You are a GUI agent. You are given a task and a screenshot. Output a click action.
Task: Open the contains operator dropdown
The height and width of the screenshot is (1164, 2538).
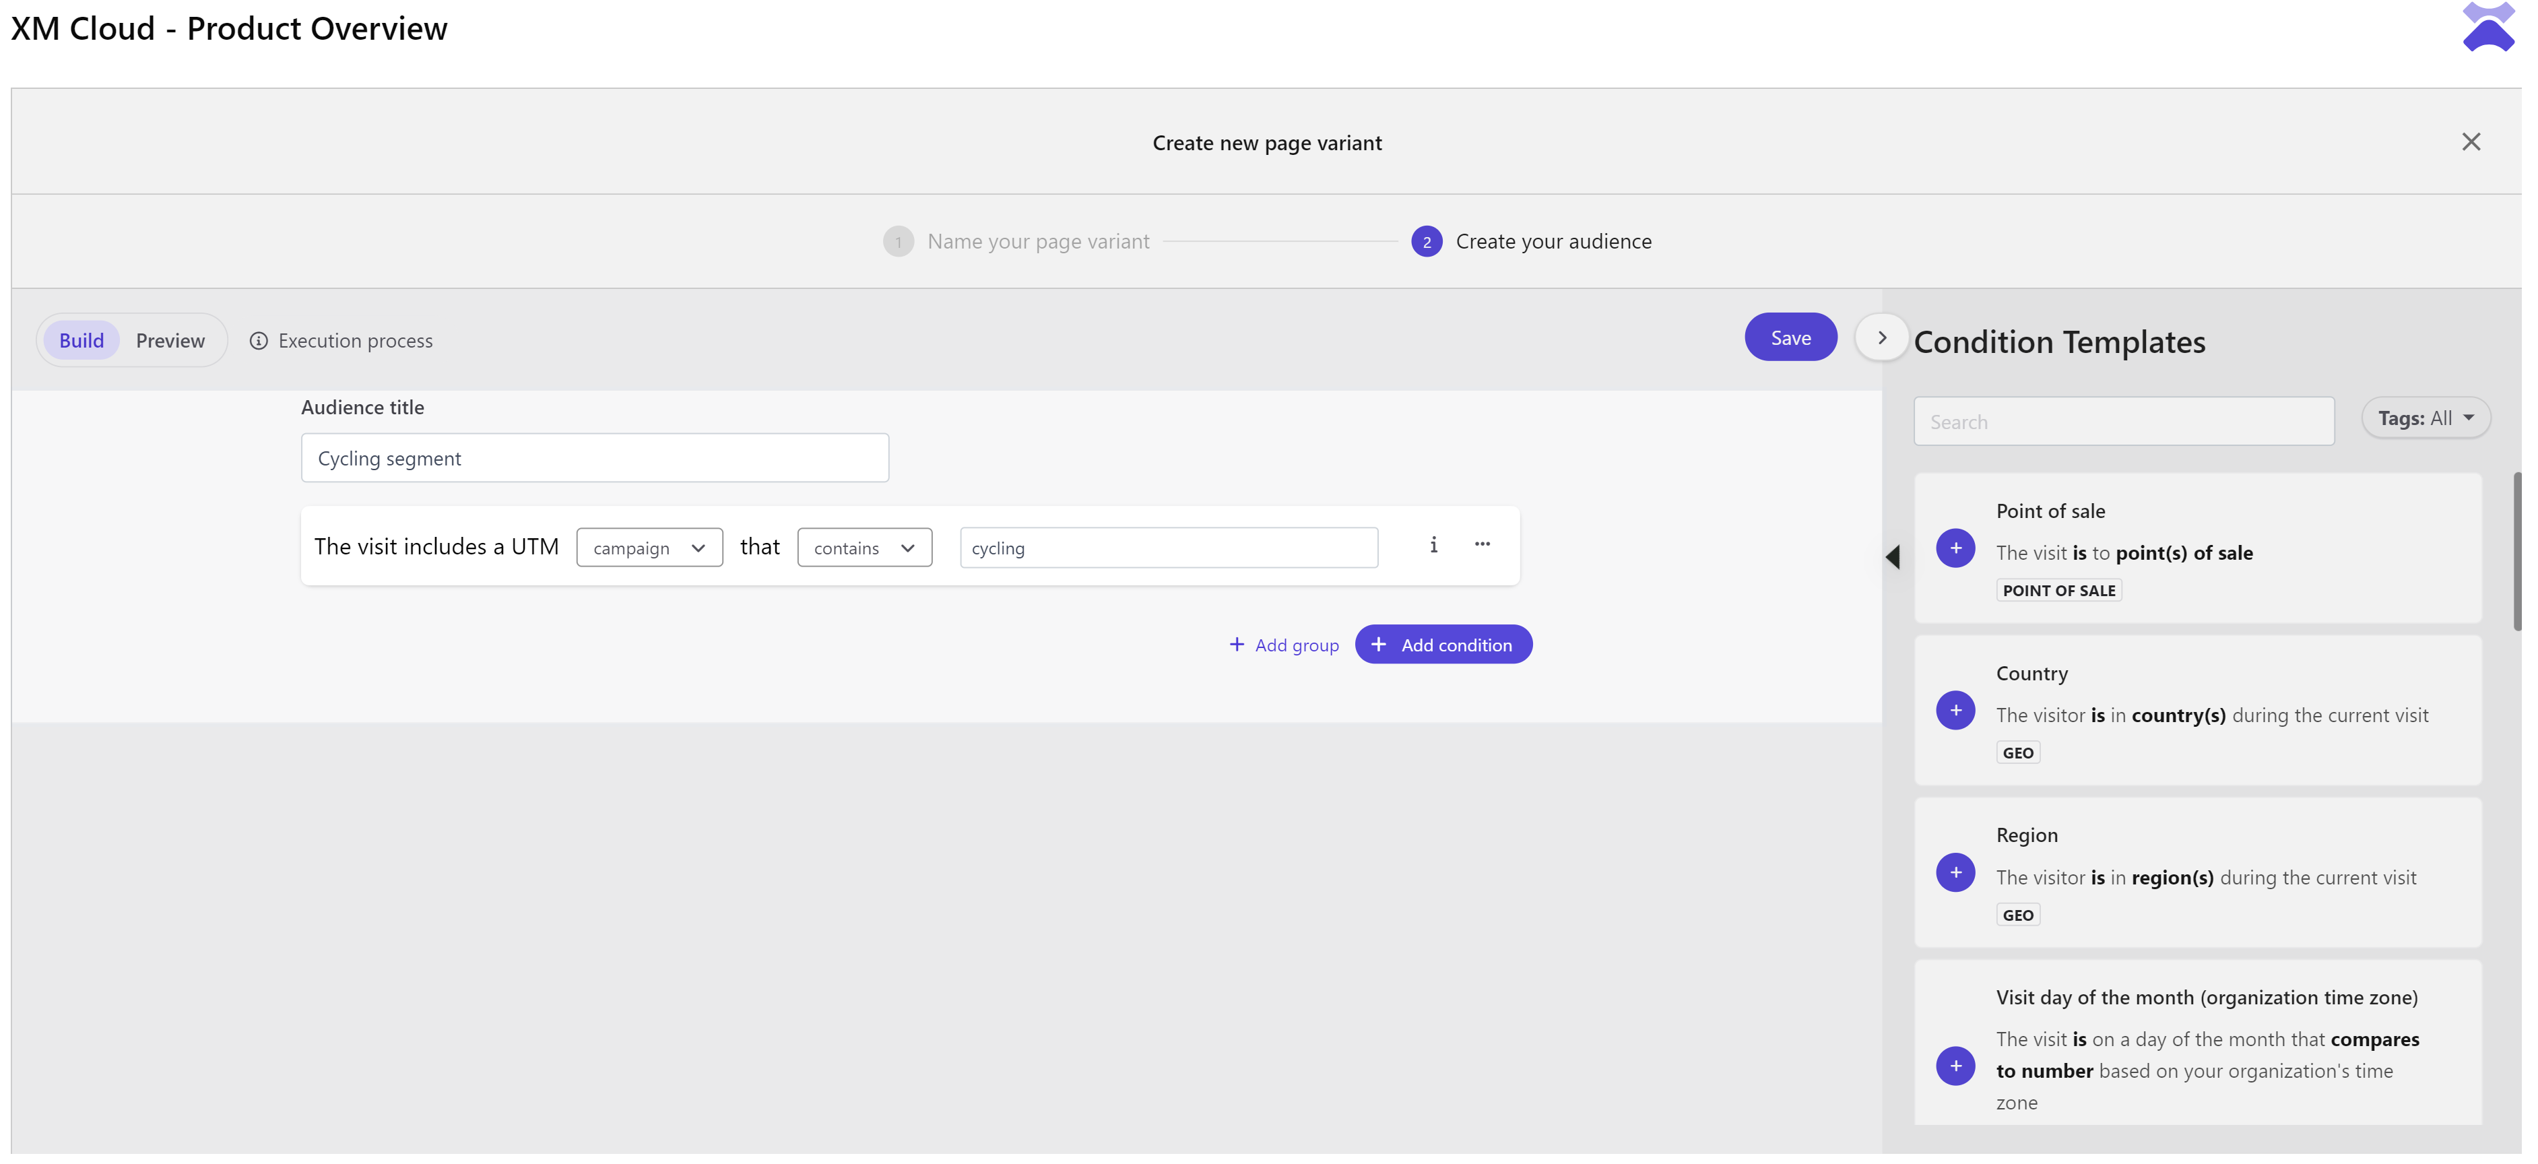coord(864,548)
